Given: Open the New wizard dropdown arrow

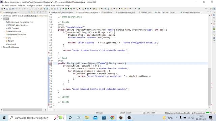Looking at the screenshot, I should point(4,9).
